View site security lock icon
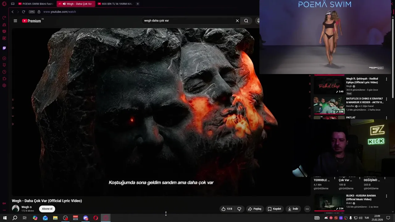 click(x=39, y=12)
